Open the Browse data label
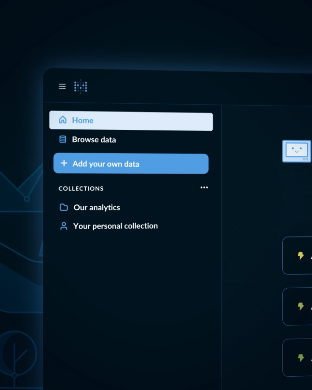Screen dimensions: 312x390 (94, 140)
